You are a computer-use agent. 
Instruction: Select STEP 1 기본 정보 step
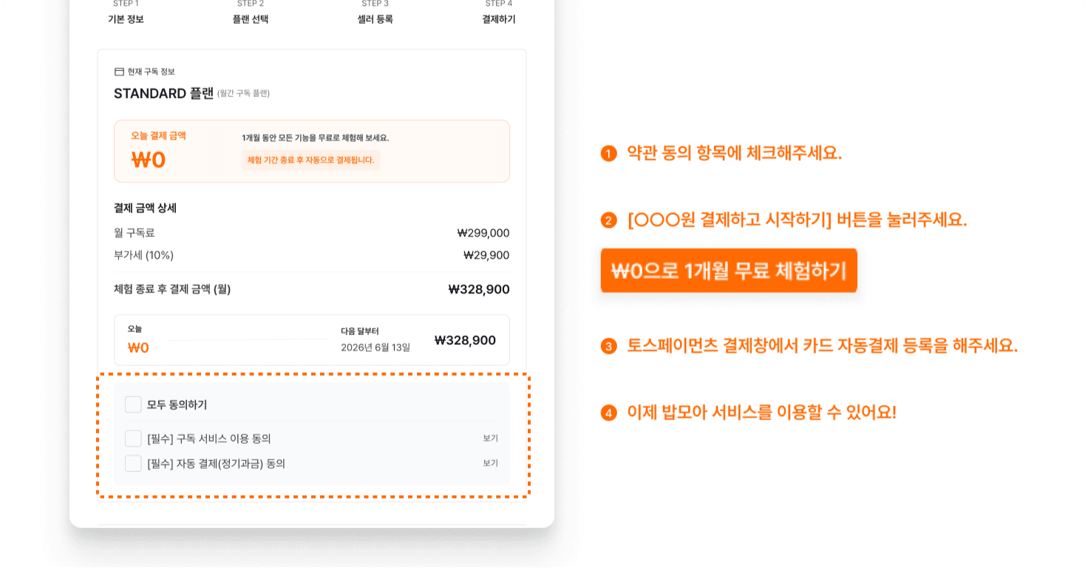pos(126,13)
